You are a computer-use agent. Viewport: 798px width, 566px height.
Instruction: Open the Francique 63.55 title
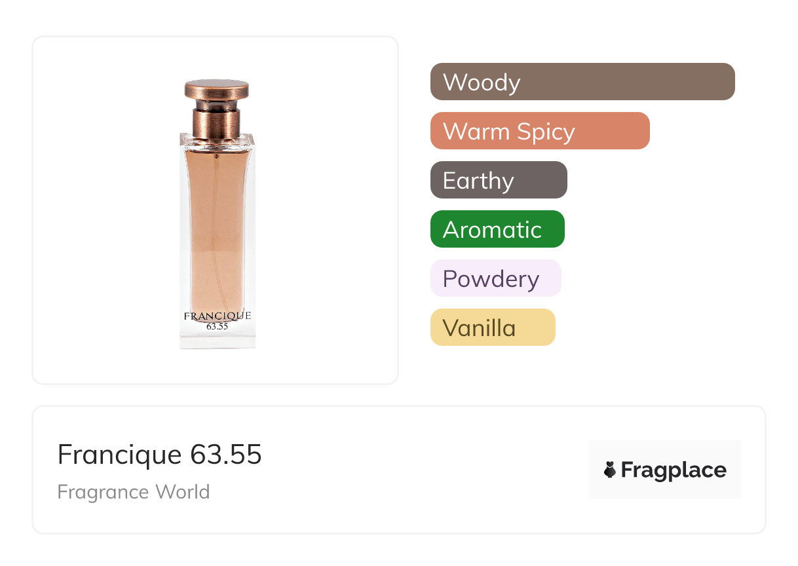159,454
